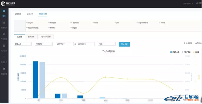The width and height of the screenshot is (202, 104).
Task: Select the Top100产品榜 sub-tab
Action: pos(46,37)
